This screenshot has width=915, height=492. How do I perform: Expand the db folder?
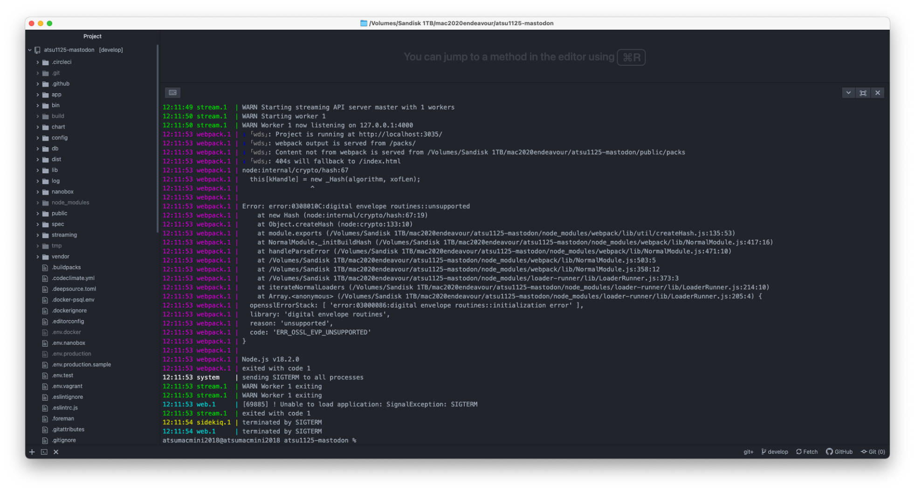(x=38, y=149)
